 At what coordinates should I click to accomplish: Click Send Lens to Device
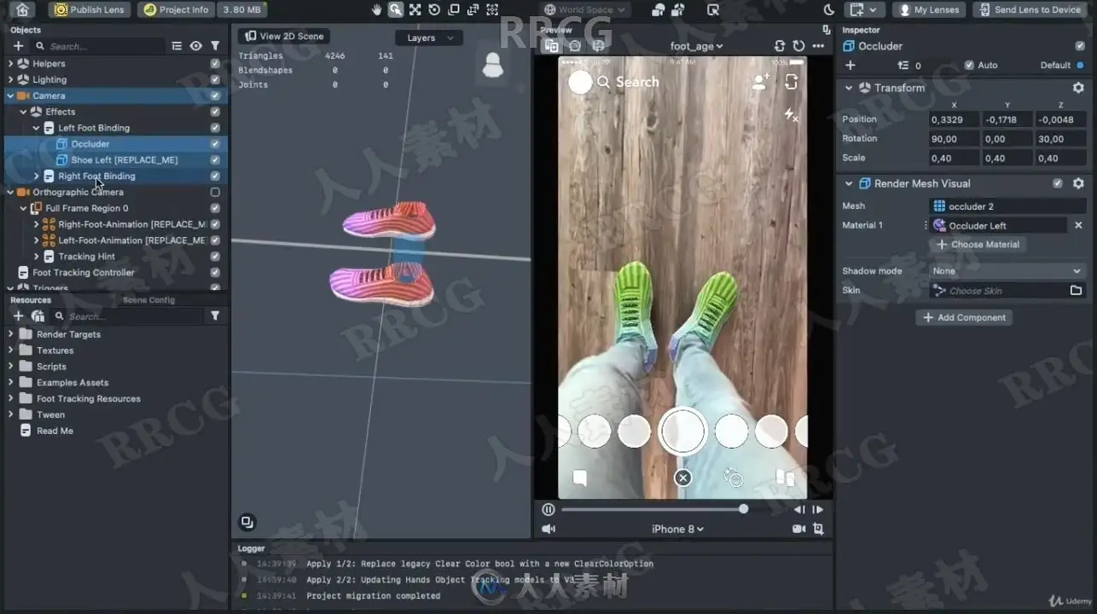coord(1030,9)
